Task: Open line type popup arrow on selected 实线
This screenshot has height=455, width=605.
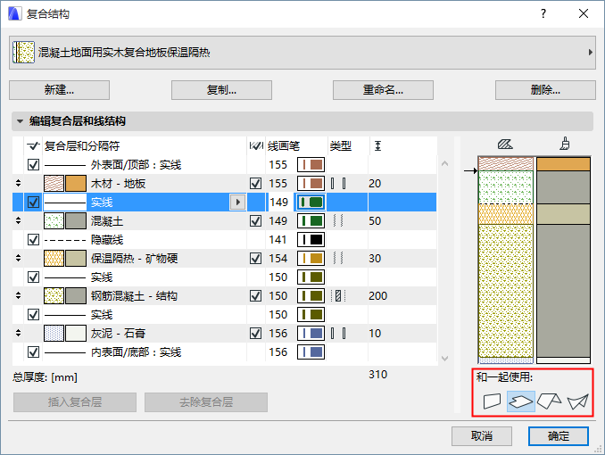Action: click(x=237, y=203)
